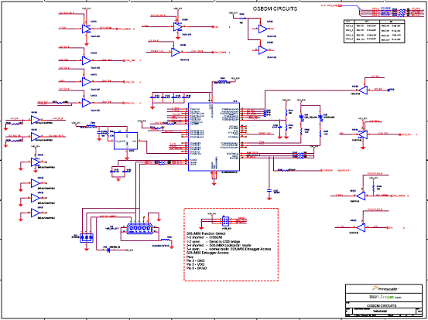Click the yellow LED diode symbol
This screenshot has width=428, height=320.
click(301, 117)
